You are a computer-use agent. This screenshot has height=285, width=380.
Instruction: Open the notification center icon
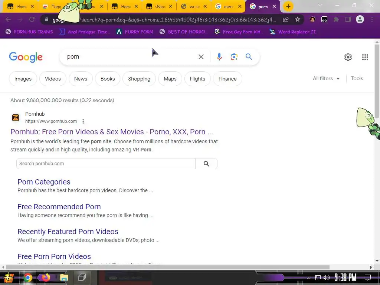click(368, 278)
